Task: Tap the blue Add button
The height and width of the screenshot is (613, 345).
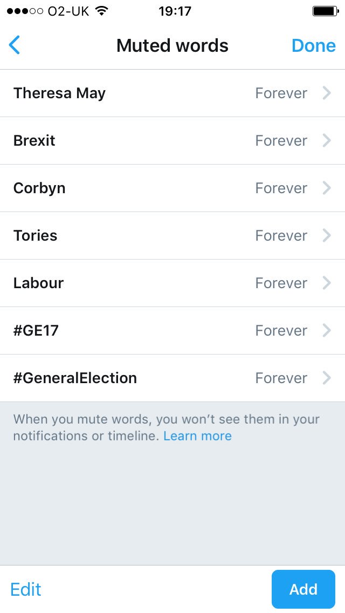Action: click(303, 589)
